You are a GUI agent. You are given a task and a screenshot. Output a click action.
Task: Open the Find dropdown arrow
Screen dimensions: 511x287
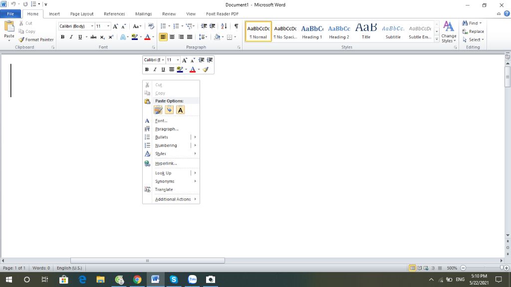[x=481, y=23]
